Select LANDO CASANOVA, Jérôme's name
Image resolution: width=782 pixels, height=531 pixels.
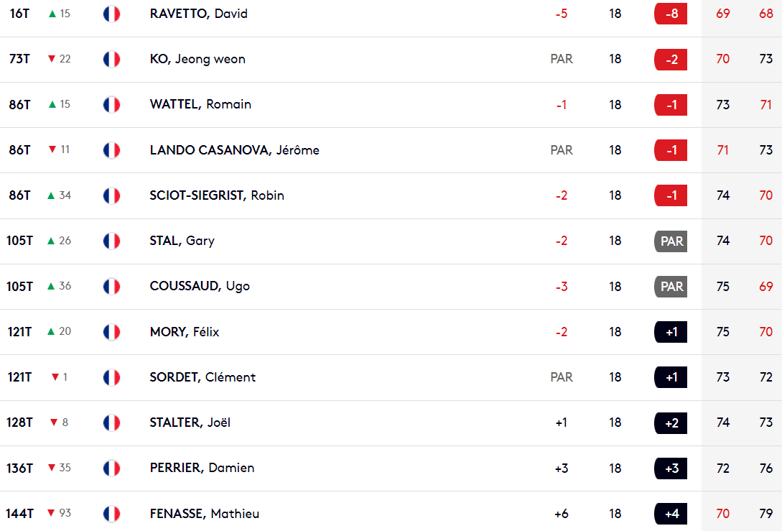tap(234, 149)
